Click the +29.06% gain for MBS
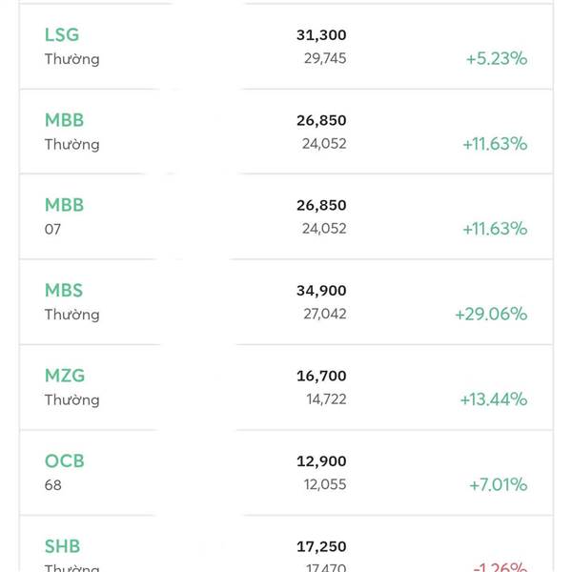Viewport: 572px width, 572px height. [491, 314]
